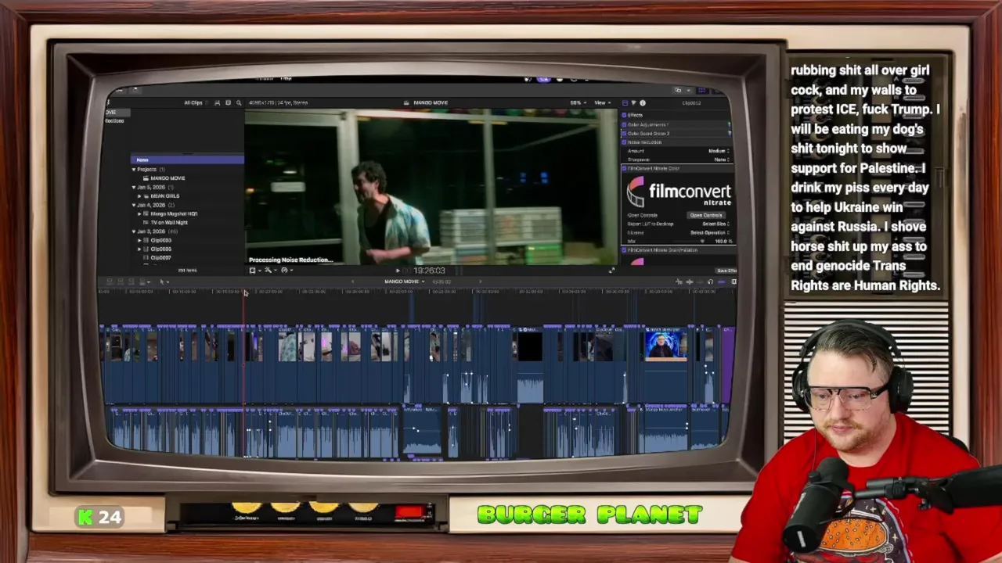Disable the Color Adjustments 1 effect checkbox
This screenshot has width=1002, height=563.
(x=624, y=124)
